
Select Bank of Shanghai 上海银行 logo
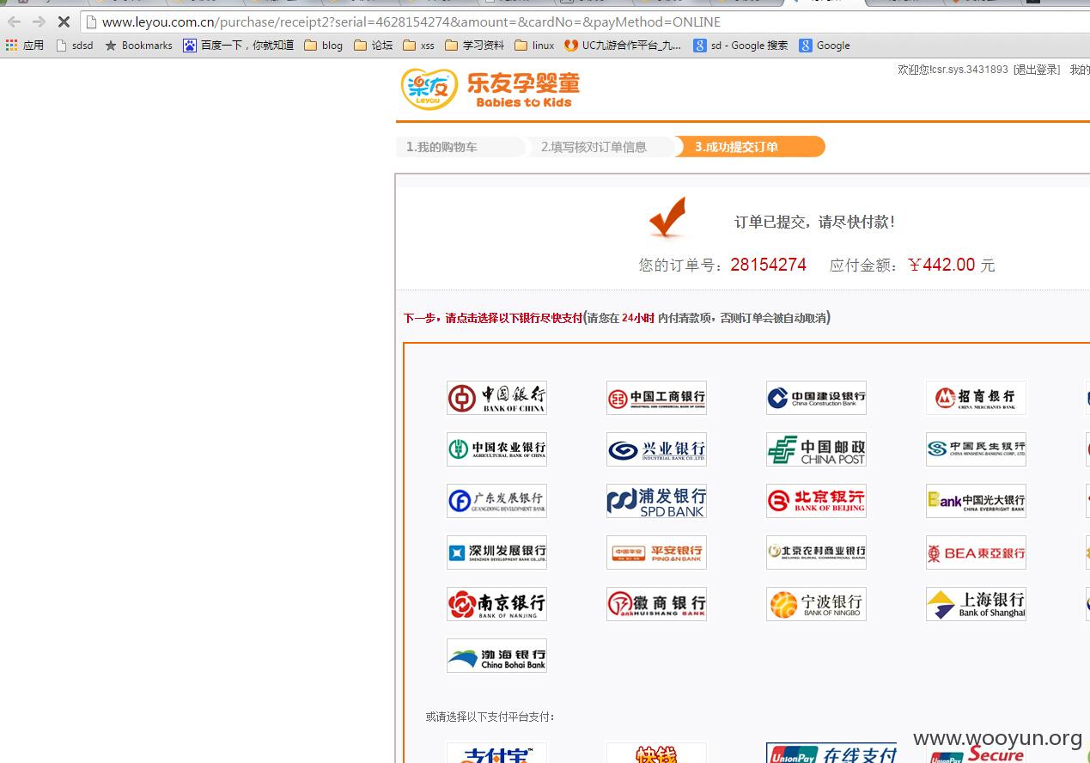click(x=976, y=604)
